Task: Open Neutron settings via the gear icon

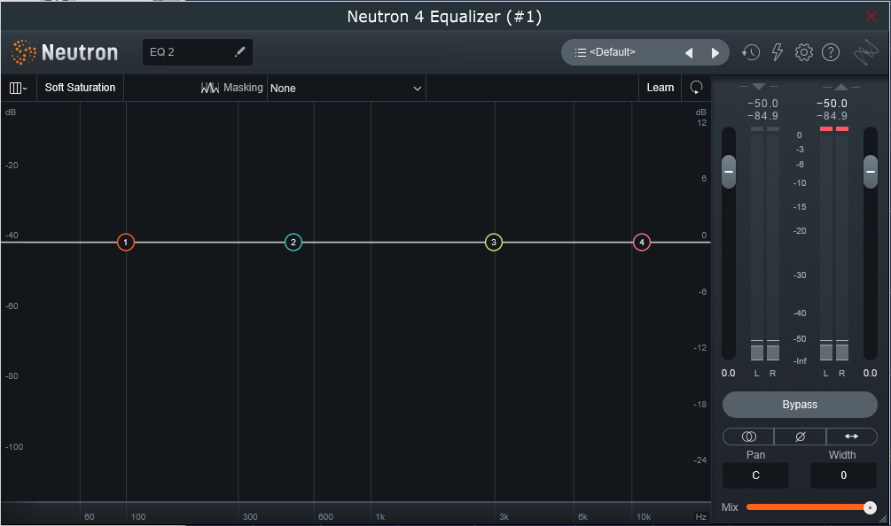Action: tap(803, 52)
